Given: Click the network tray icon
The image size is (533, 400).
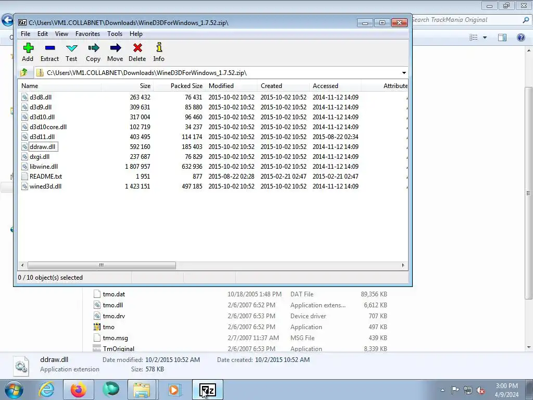Looking at the screenshot, I should point(468,390).
